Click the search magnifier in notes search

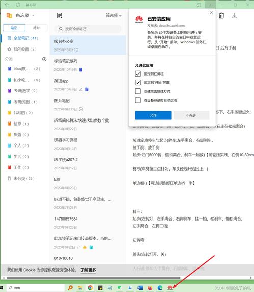pyautogui.click(x=61, y=29)
